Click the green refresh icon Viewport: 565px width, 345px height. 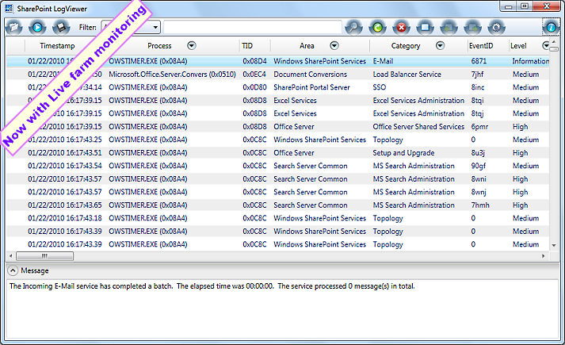pos(378,28)
